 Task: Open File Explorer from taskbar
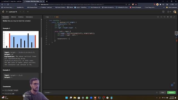tap(75, 98)
